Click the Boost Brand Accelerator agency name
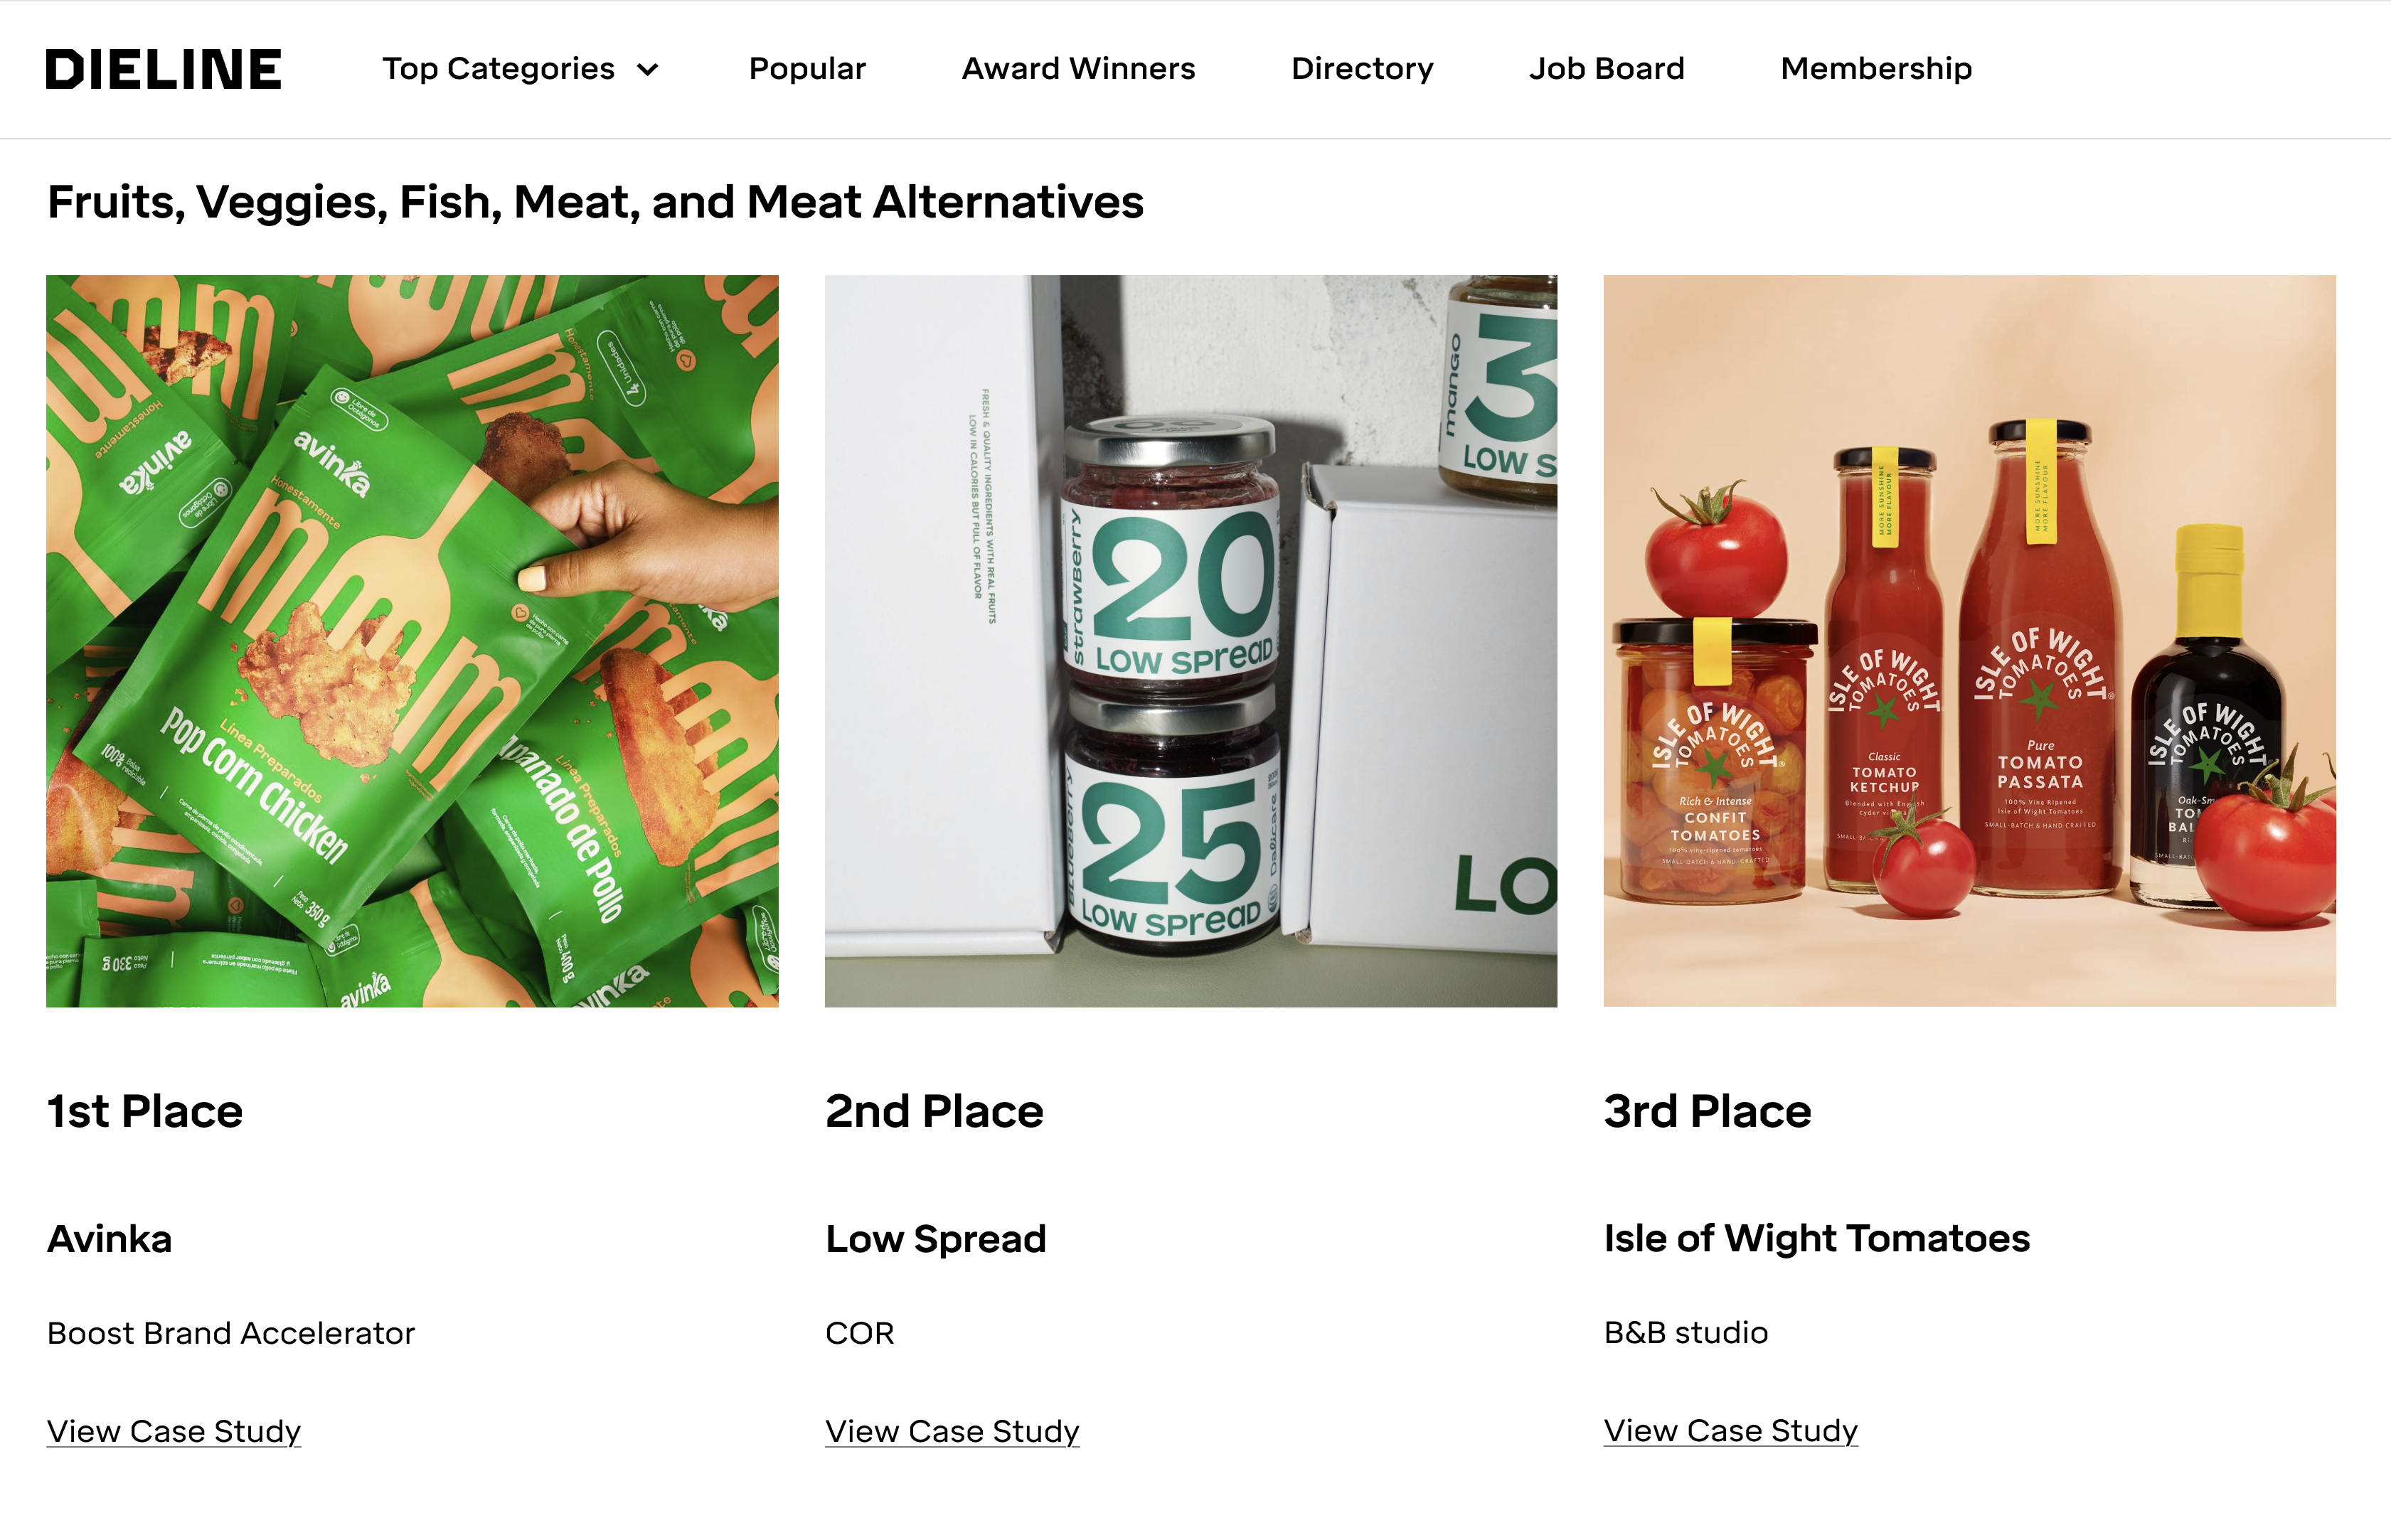Image resolution: width=2391 pixels, height=1540 pixels. point(231,1333)
